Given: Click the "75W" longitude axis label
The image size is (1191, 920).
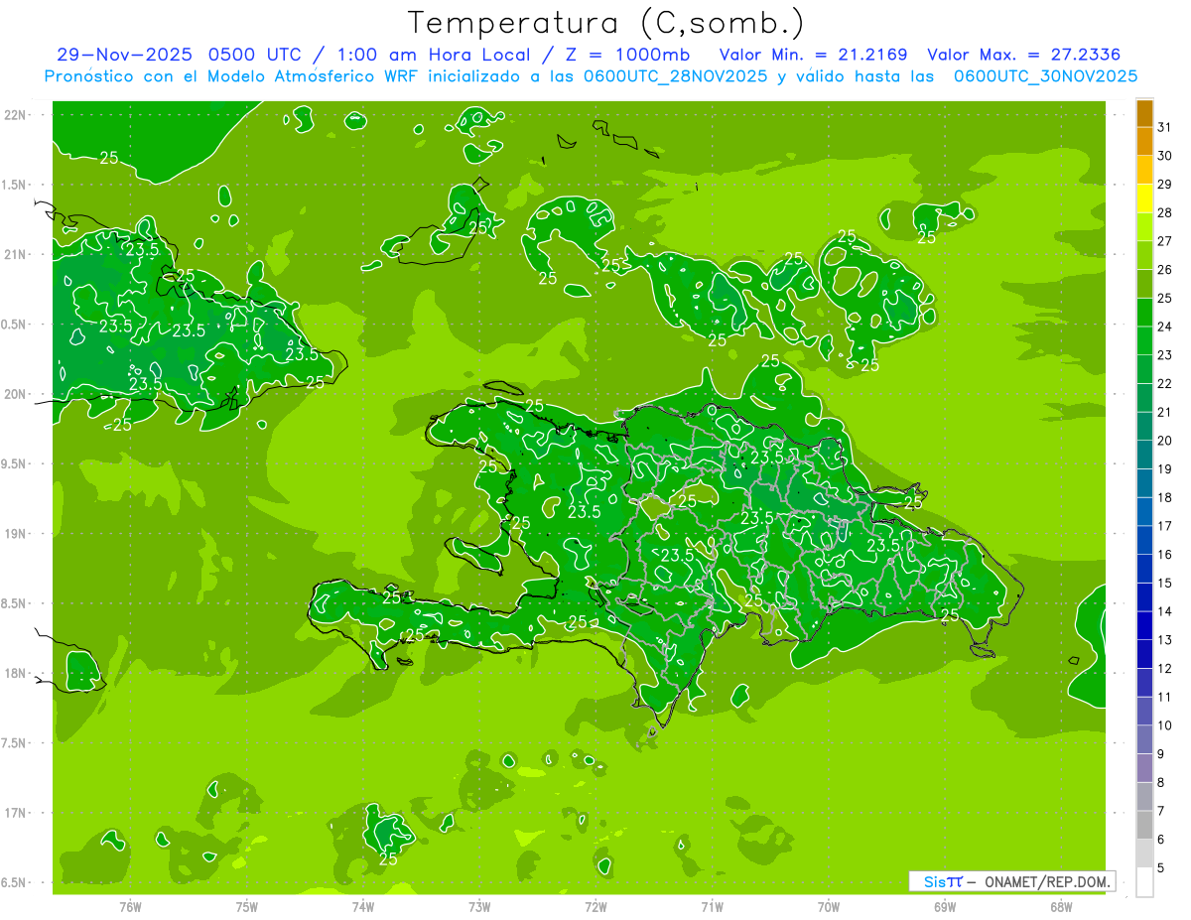Looking at the screenshot, I should [x=247, y=906].
